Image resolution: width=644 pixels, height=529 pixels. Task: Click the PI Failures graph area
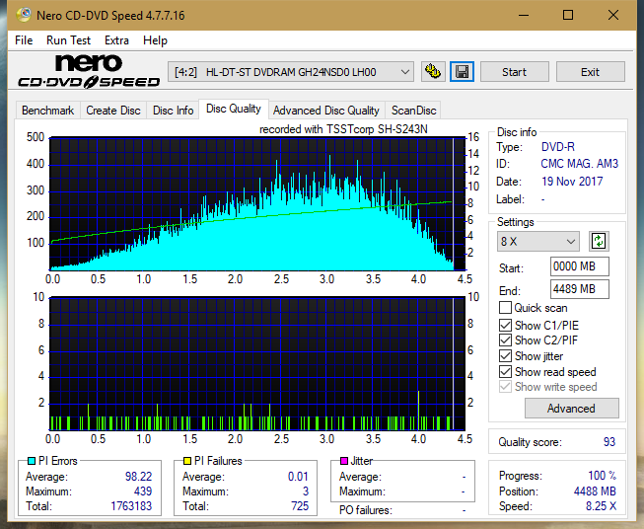pyautogui.click(x=256, y=363)
